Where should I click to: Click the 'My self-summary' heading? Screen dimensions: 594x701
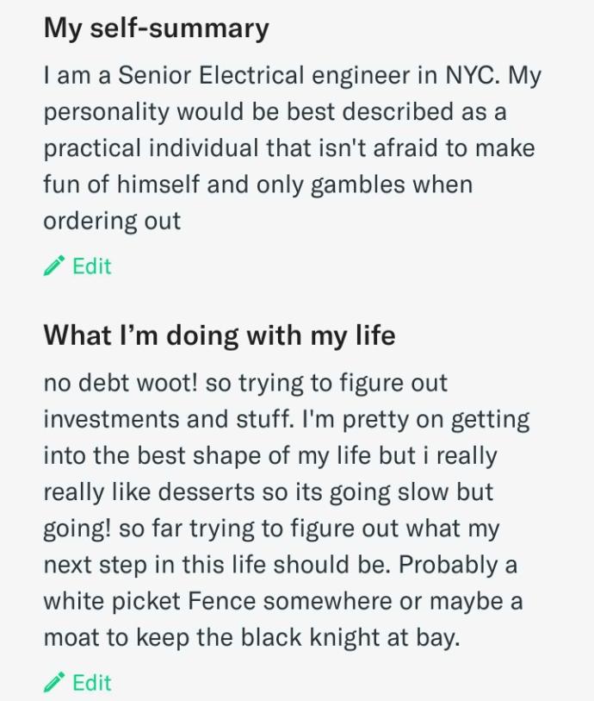coord(156,28)
